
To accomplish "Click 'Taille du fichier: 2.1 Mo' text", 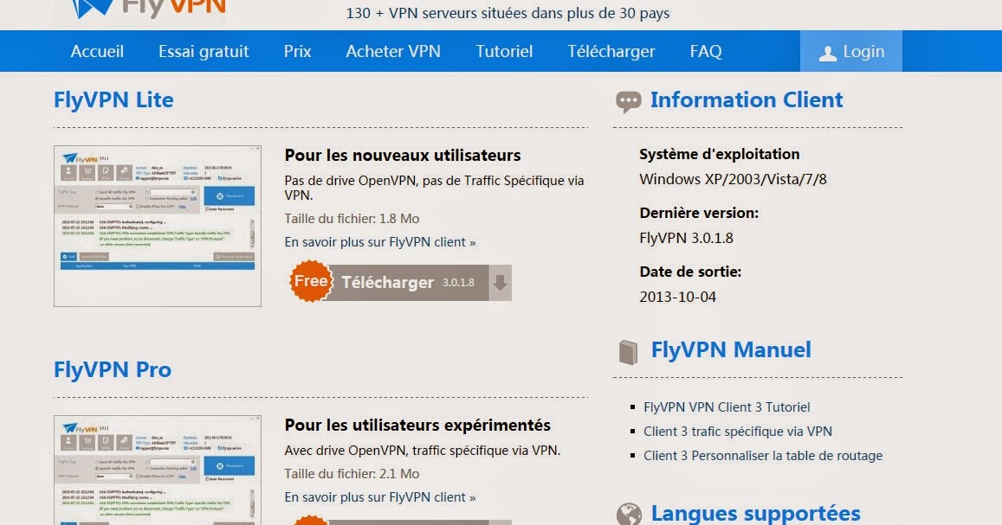I will pos(352,474).
